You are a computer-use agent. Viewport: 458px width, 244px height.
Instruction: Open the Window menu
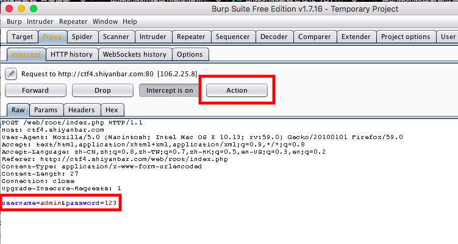(105, 21)
